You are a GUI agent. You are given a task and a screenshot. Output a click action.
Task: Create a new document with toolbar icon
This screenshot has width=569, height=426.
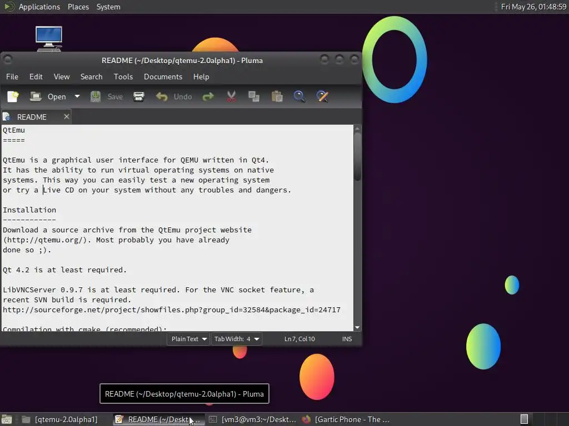pyautogui.click(x=13, y=97)
